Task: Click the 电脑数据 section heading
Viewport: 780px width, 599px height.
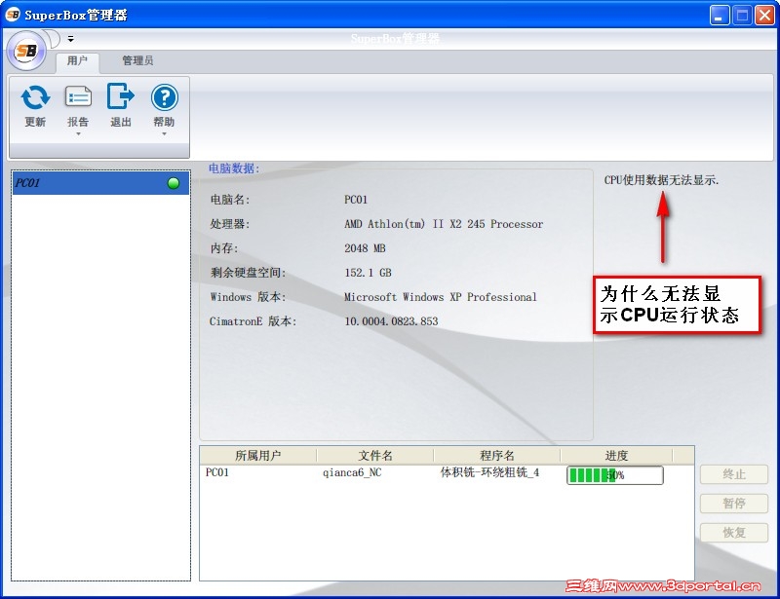Action: 234,168
